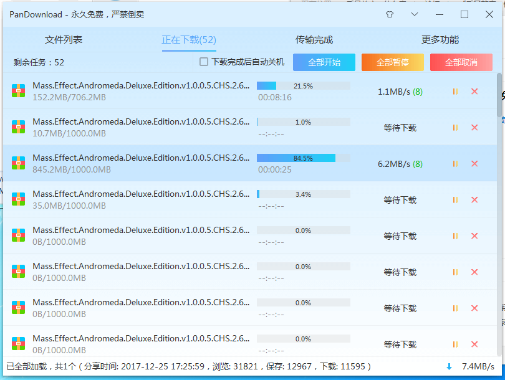
Task: Click the 6.2MB/s (8) speed text
Action: pos(400,164)
